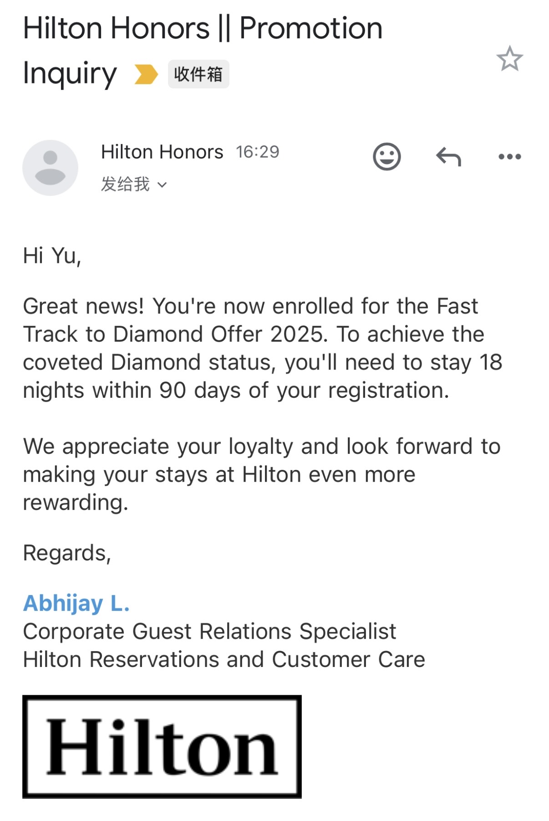Tap the 发给我 recipient text
549x821 pixels.
[125, 184]
